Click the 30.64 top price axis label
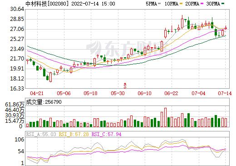The height and width of the screenshot is (166, 236). click(17, 9)
